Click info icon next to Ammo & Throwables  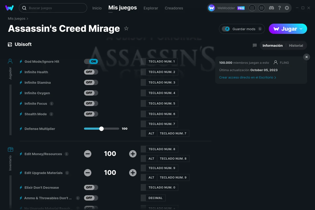pyautogui.click(x=78, y=198)
